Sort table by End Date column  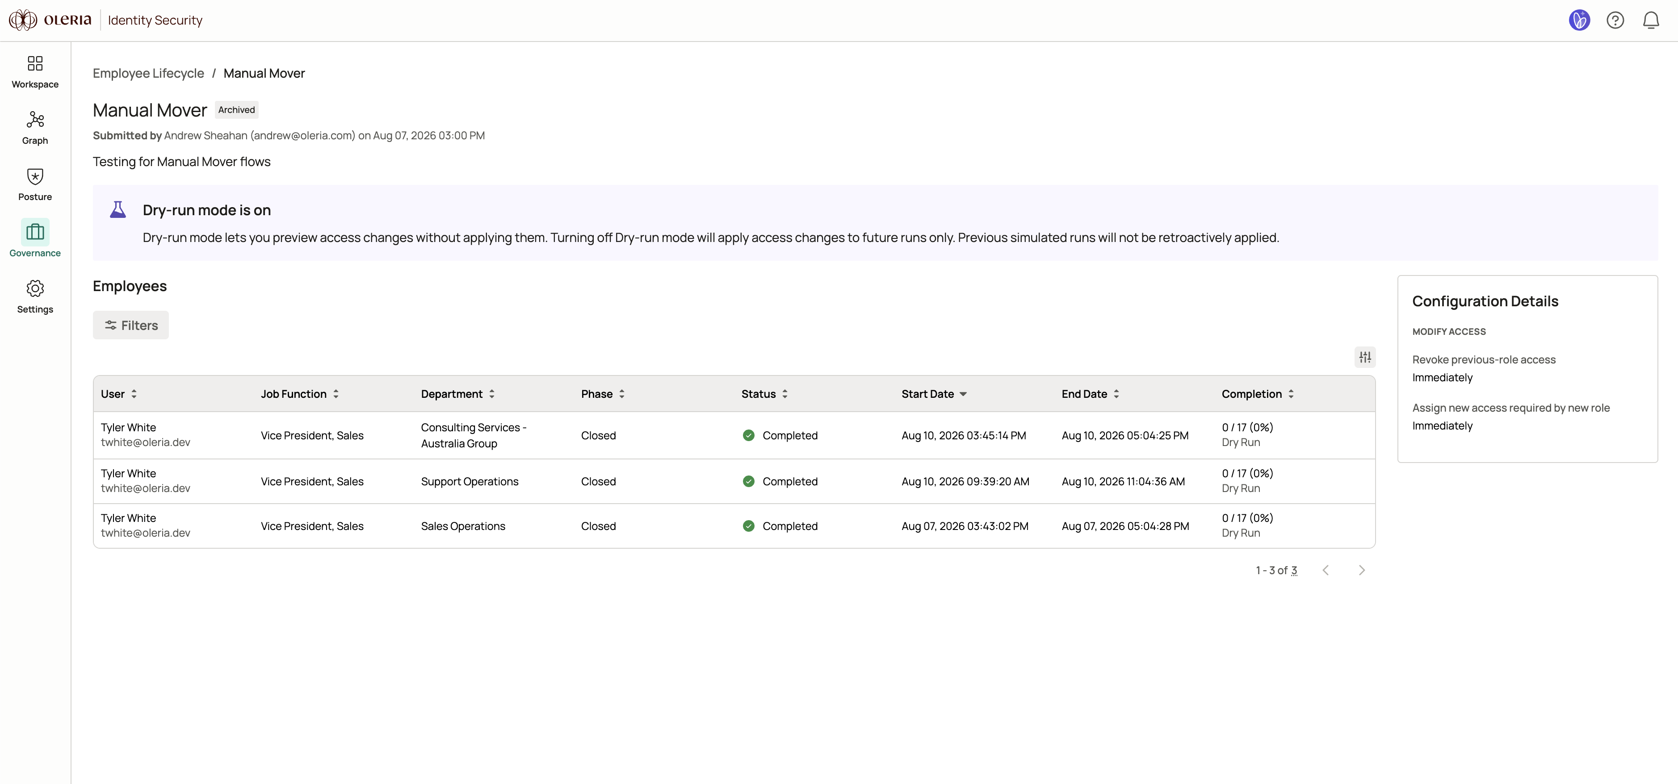(x=1091, y=394)
